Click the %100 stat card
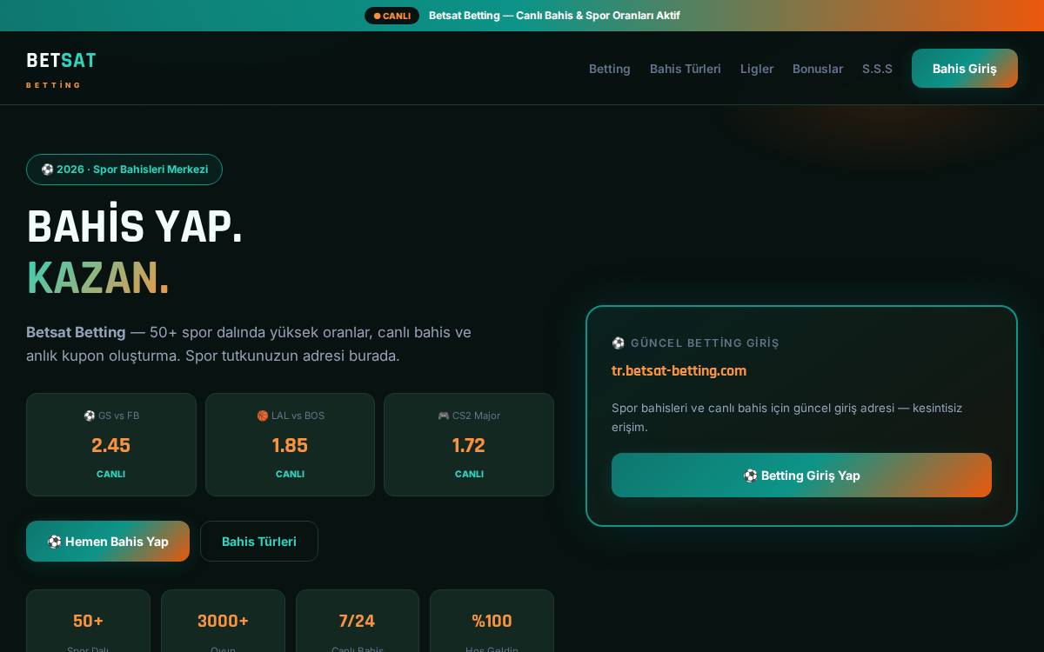 coord(492,621)
